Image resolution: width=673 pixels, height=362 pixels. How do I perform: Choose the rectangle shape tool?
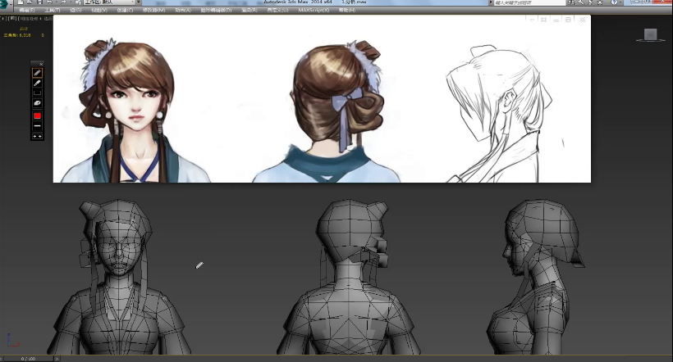(37, 93)
